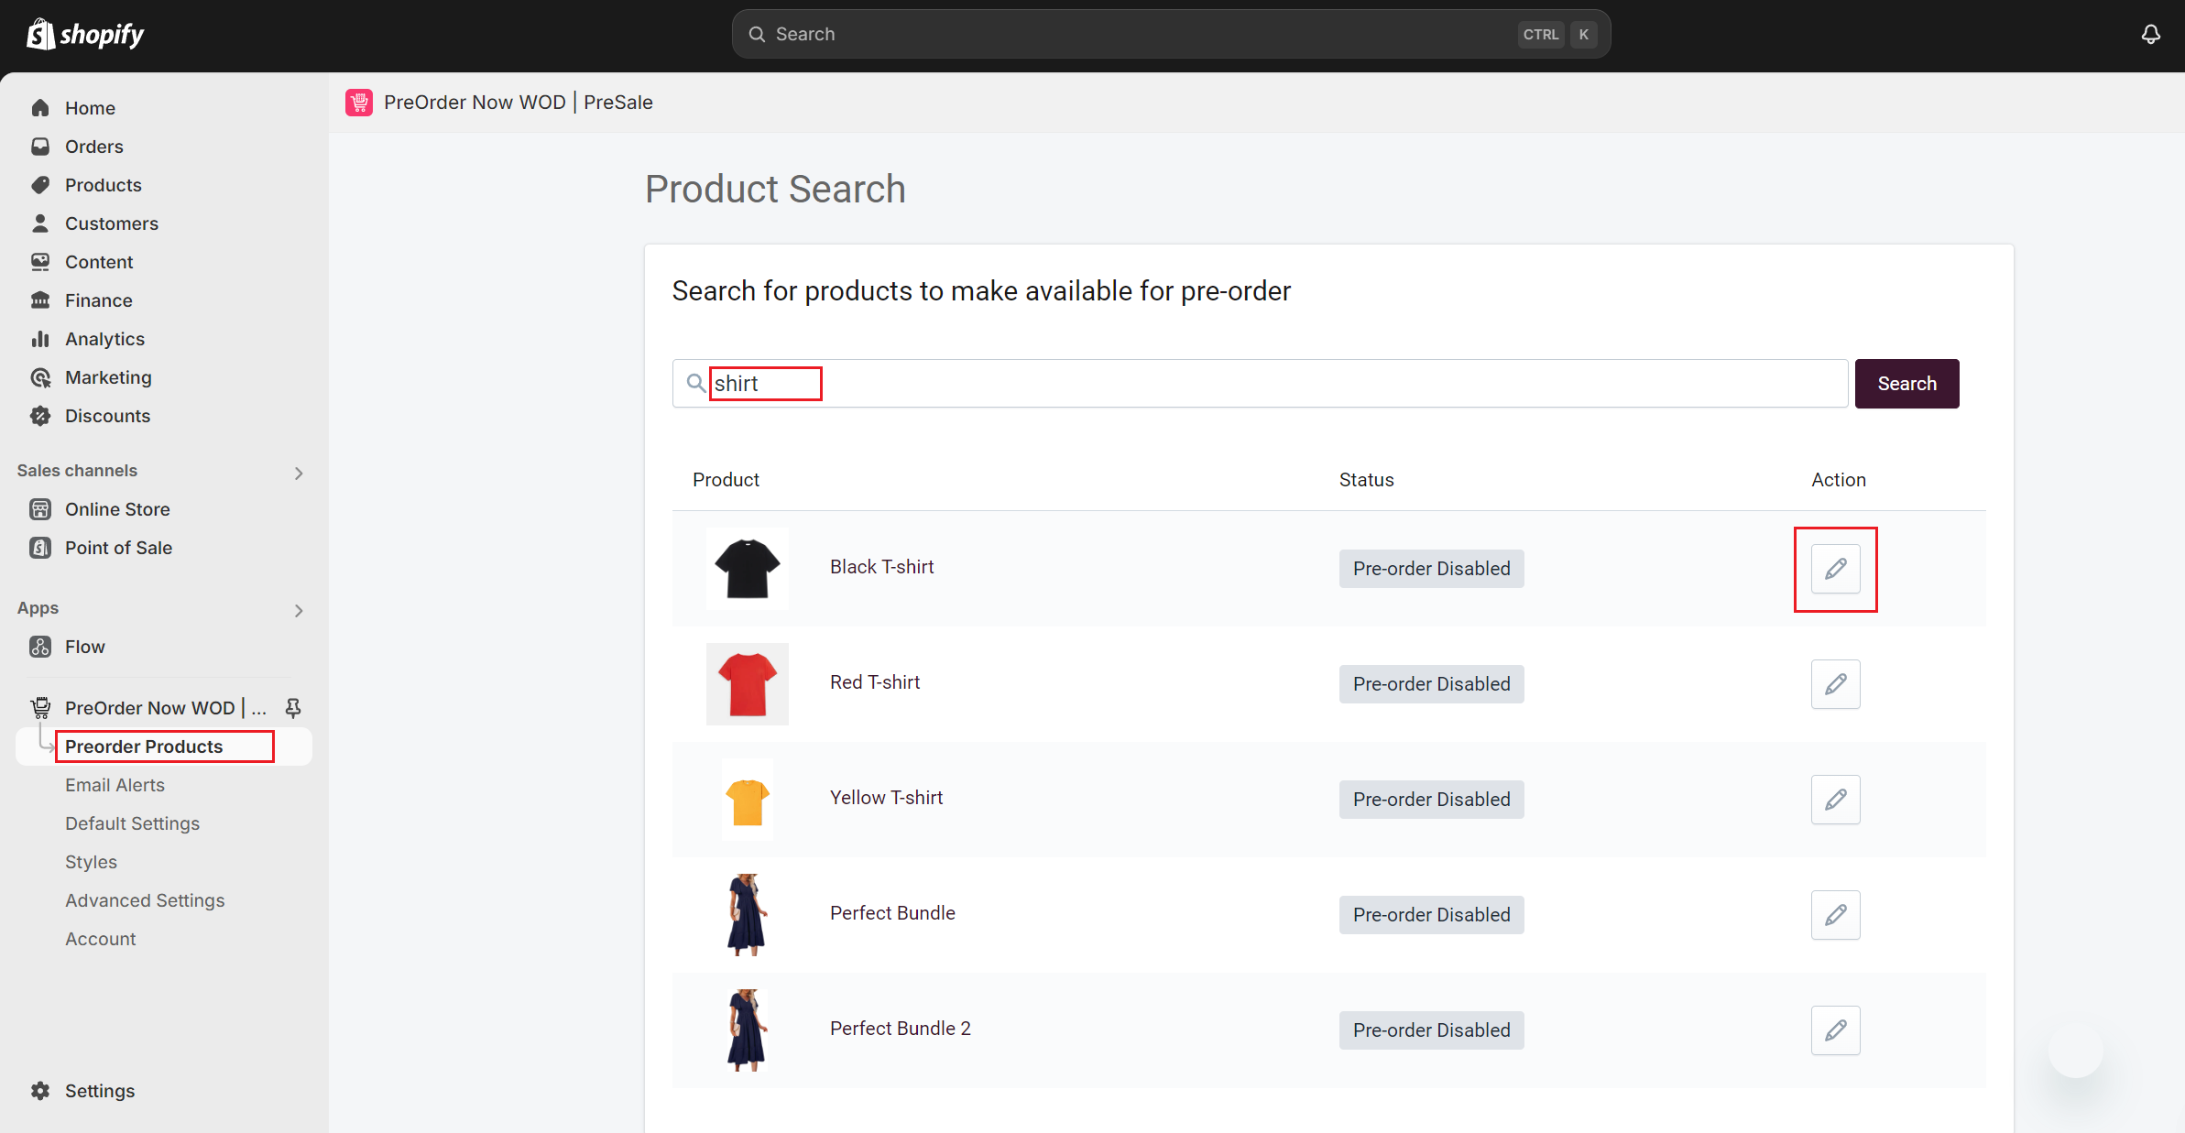Expand the Sales channels section
The width and height of the screenshot is (2185, 1133).
click(x=299, y=473)
